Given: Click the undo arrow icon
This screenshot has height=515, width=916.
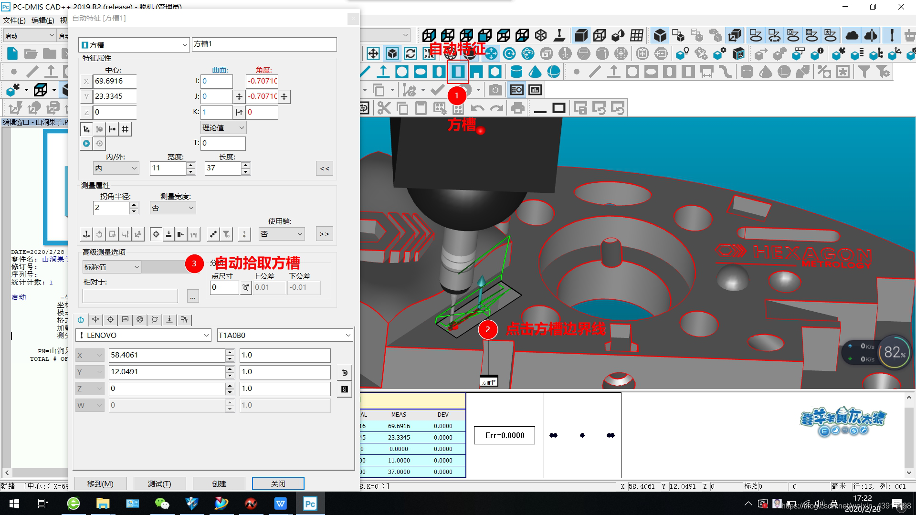Looking at the screenshot, I should [477, 108].
